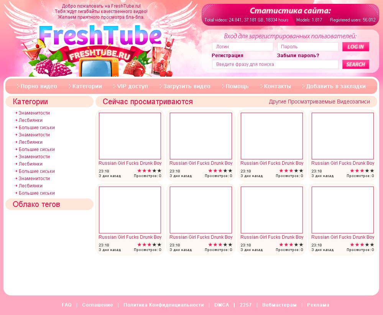Viewport: 383px width, 315px height.
Task: Focus the Логин input field
Action: click(x=243, y=47)
